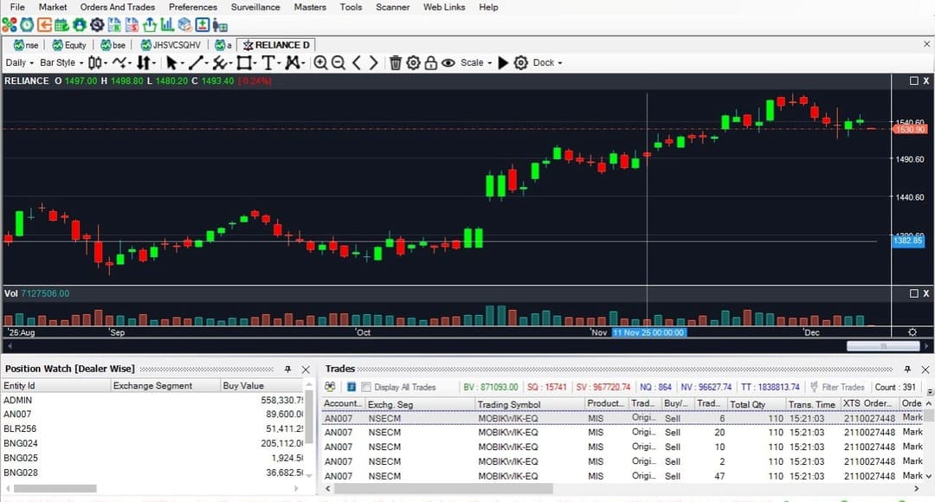Click the 1382.85 blue price label
This screenshot has height=502, width=935.
(x=907, y=241)
